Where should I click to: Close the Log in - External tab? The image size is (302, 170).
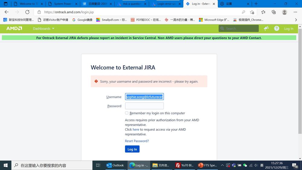pos(214,4)
